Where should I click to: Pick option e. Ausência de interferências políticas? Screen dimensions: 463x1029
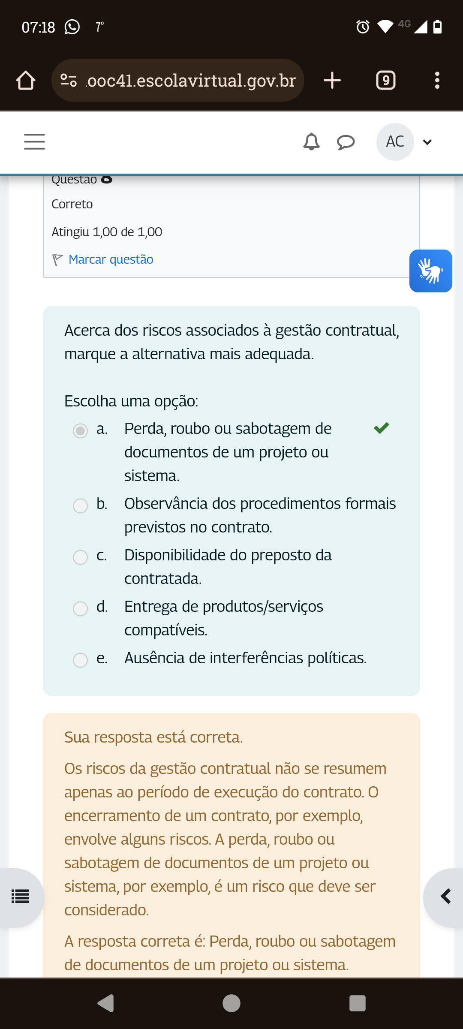80,660
